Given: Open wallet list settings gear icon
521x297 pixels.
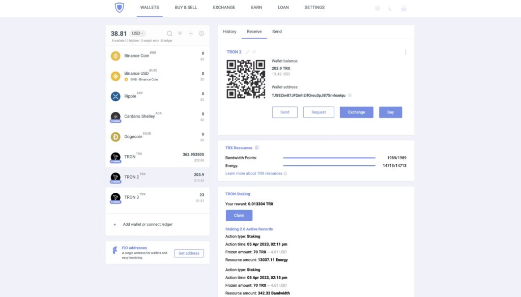Looking at the screenshot, I should [201, 34].
